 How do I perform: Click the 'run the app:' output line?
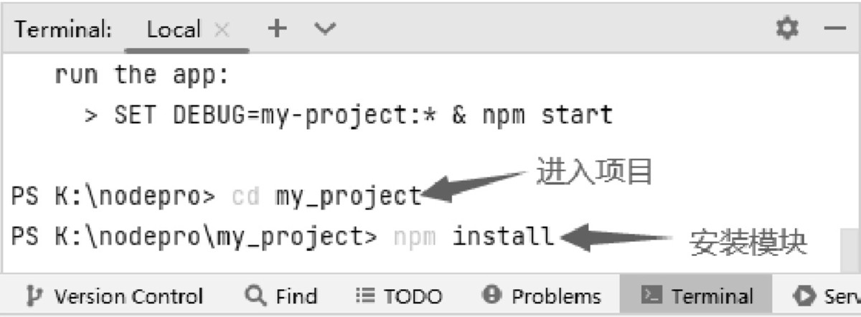click(x=126, y=74)
